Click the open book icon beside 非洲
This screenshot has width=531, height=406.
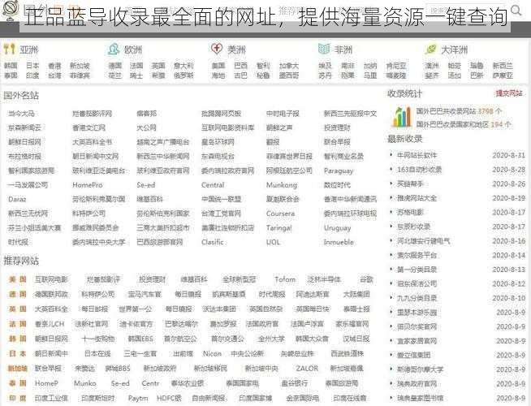click(x=324, y=49)
